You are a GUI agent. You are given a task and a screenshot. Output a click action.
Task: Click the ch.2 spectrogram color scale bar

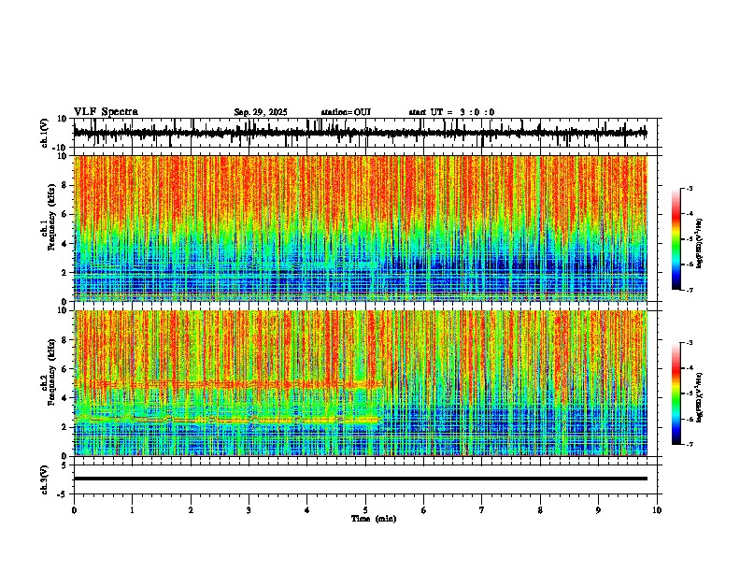pos(676,393)
